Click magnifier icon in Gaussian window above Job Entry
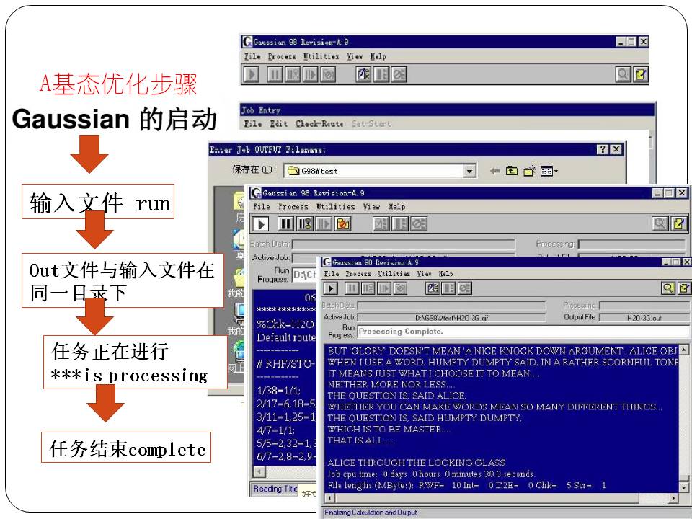The height and width of the screenshot is (519, 692). [623, 74]
